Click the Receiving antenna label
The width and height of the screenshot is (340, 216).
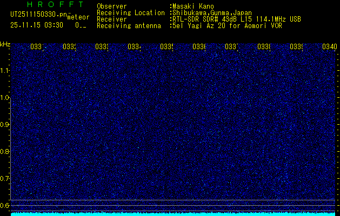pos(129,26)
